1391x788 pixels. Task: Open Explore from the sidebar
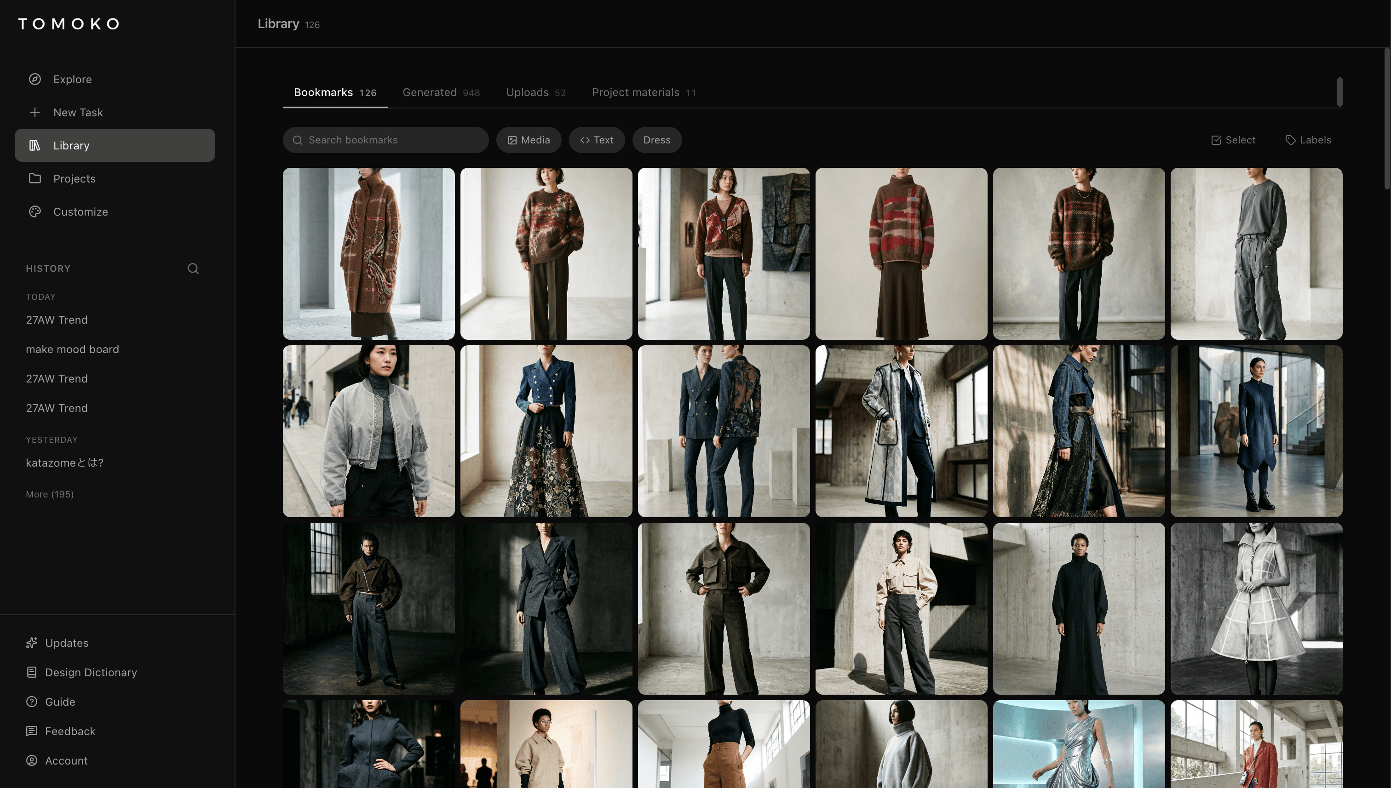click(115, 79)
